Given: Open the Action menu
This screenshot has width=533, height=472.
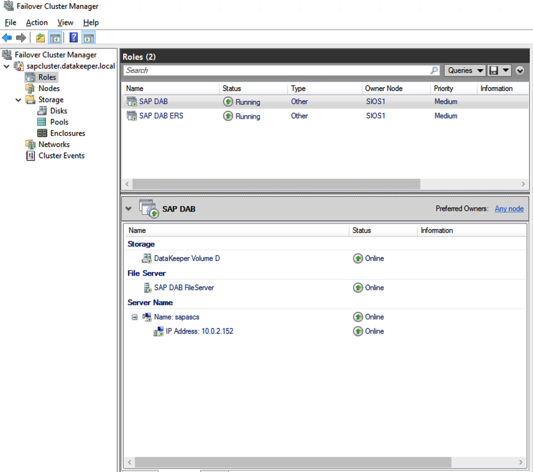Looking at the screenshot, I should tap(37, 22).
